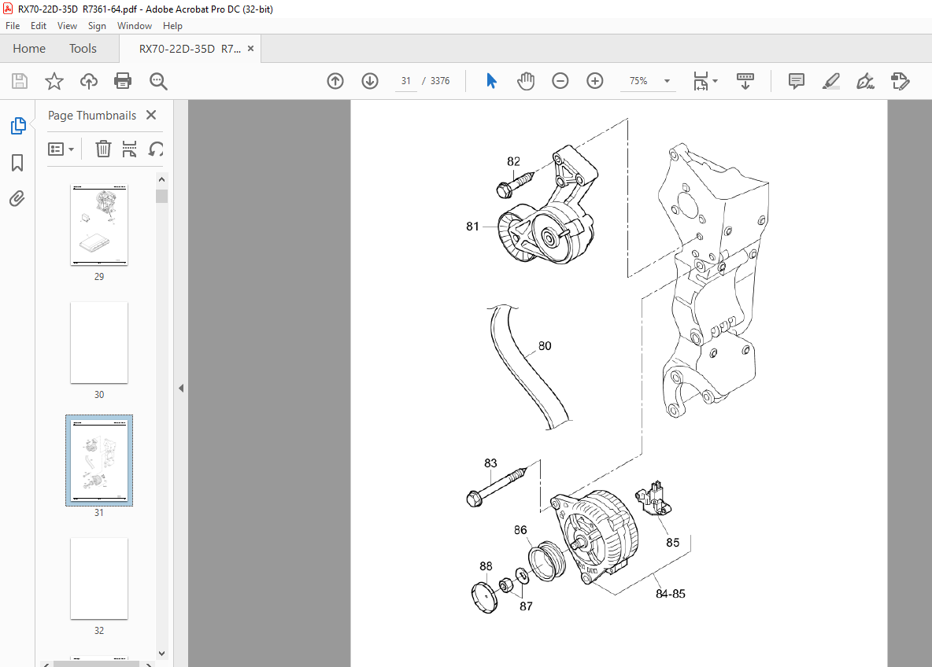Screen dimensions: 932x667
Task: Zoom in with plus button
Action: point(594,81)
